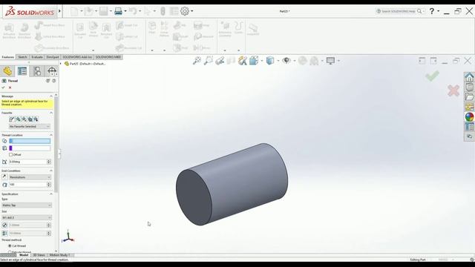The image size is (475, 267).
Task: Switch to Evaluate ribbon tab
Action: point(37,57)
